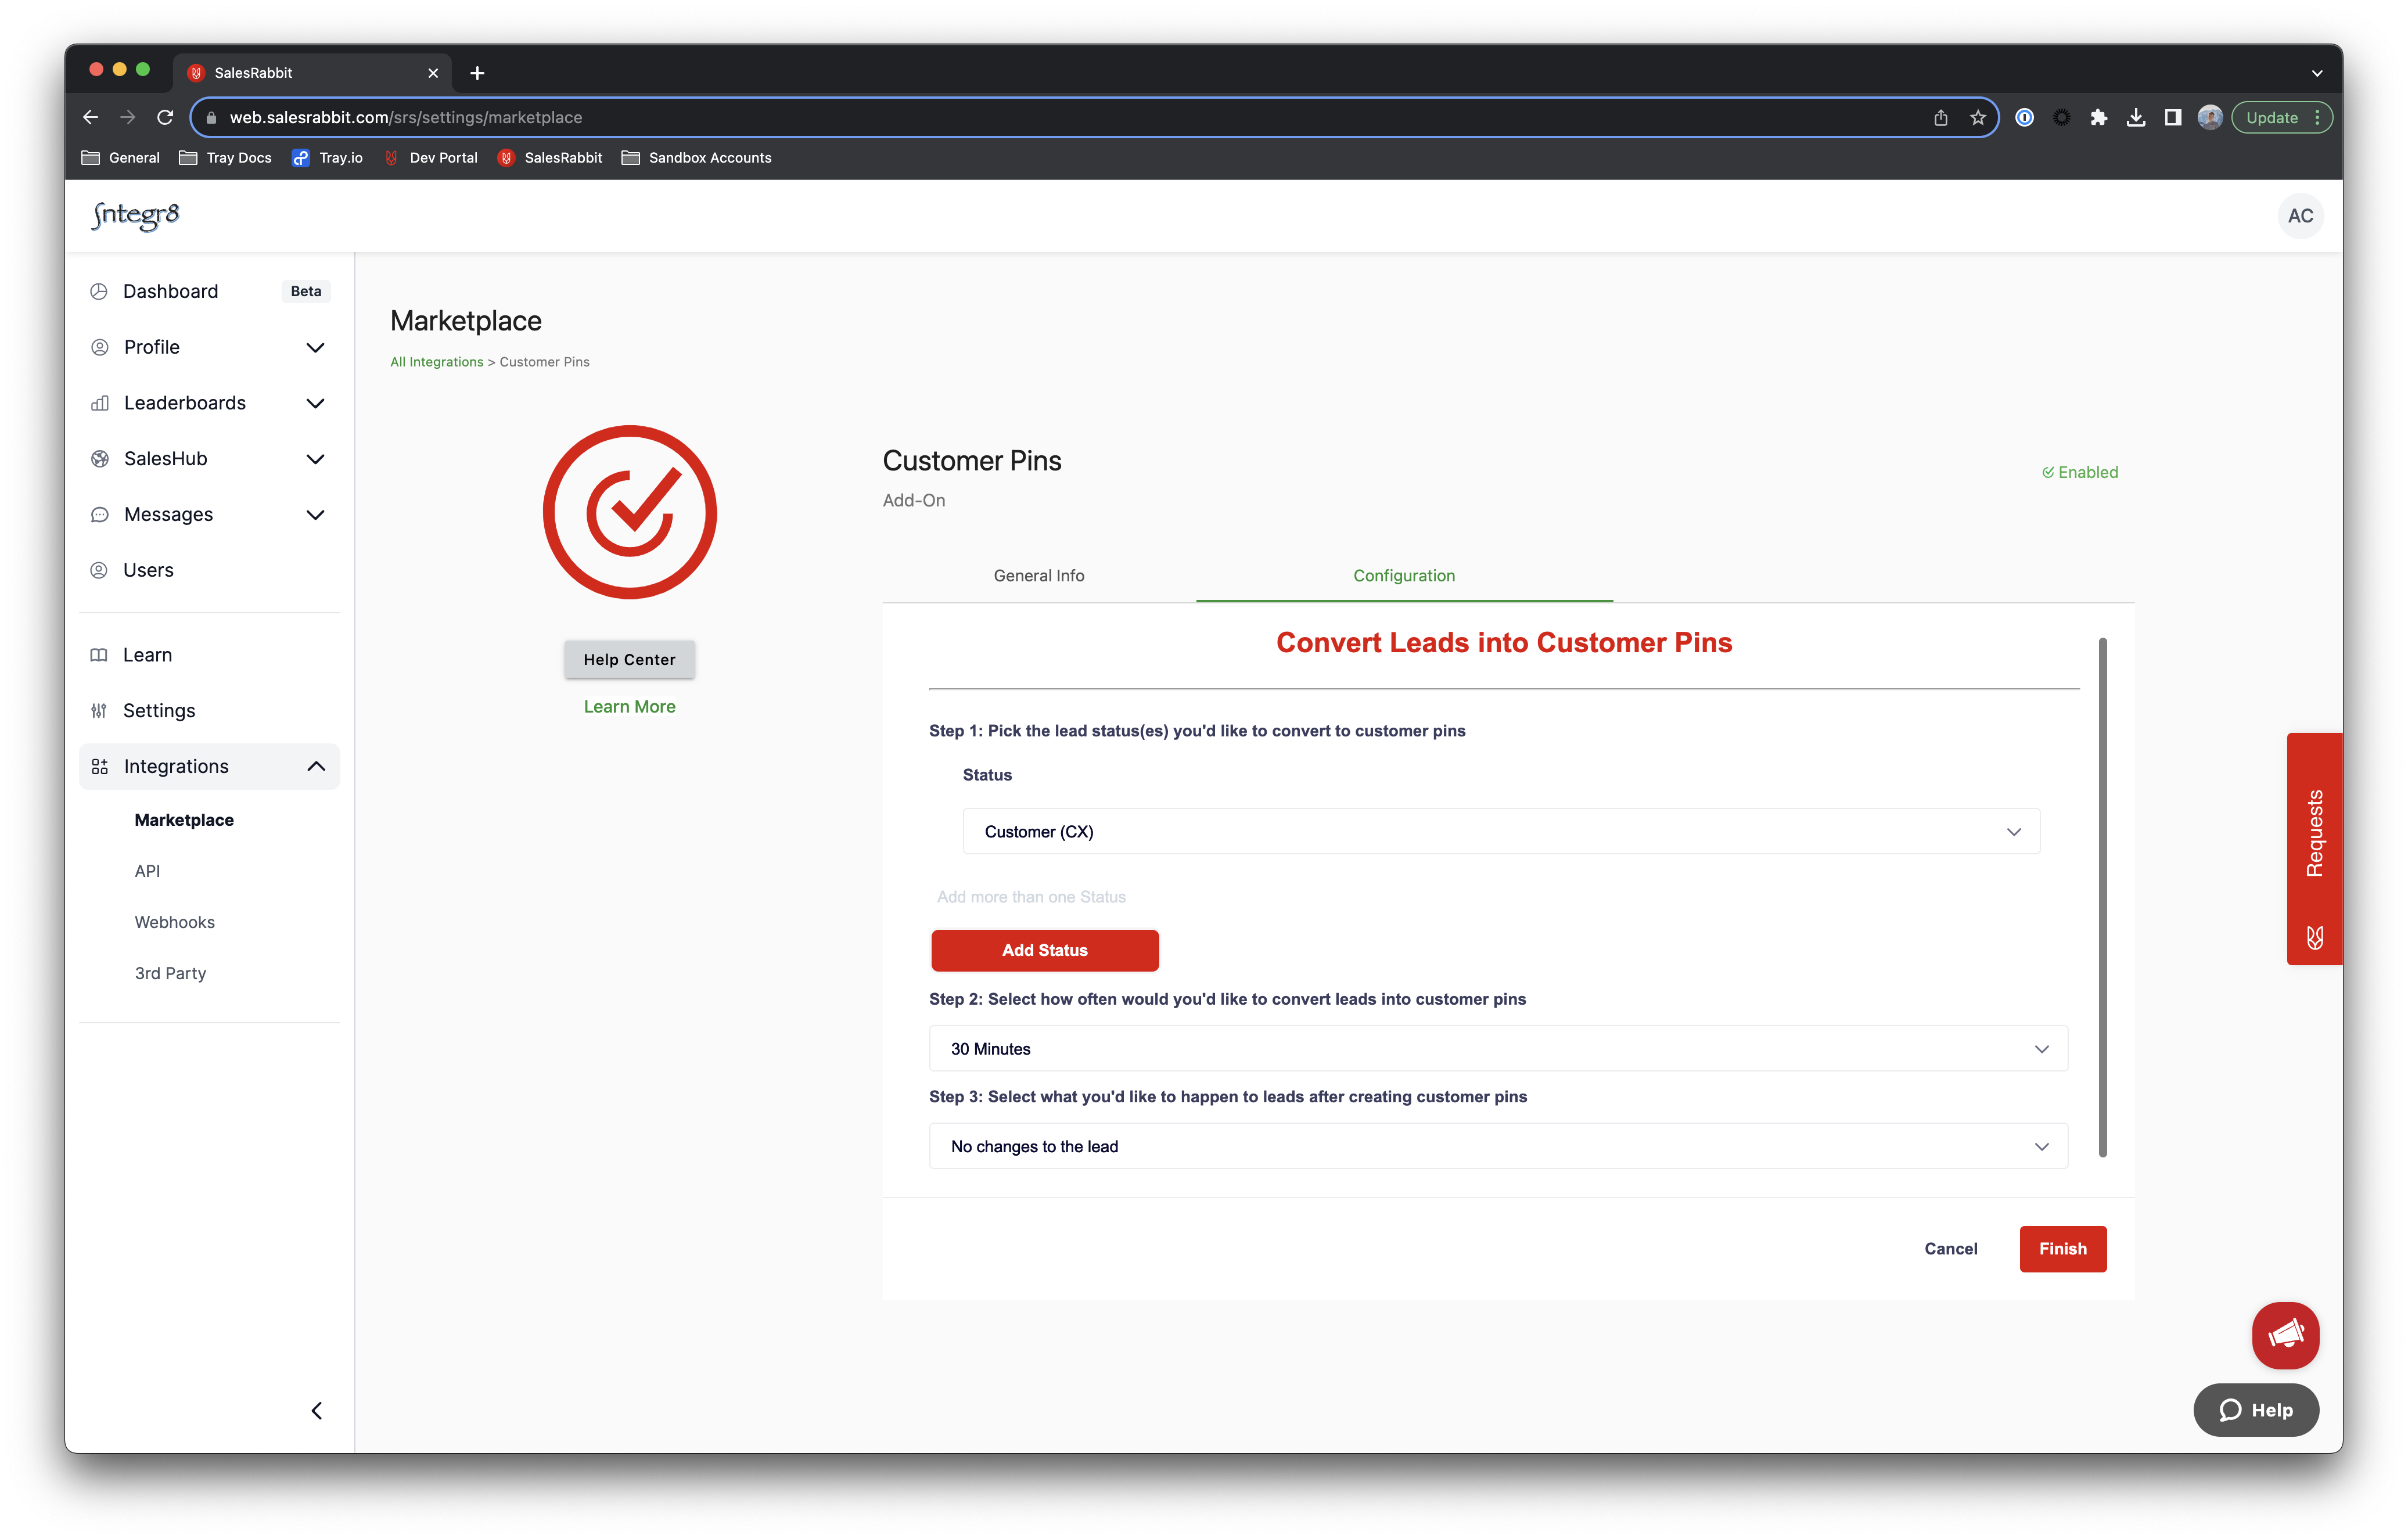Click the Learn More link
The width and height of the screenshot is (2408, 1539).
tap(629, 707)
